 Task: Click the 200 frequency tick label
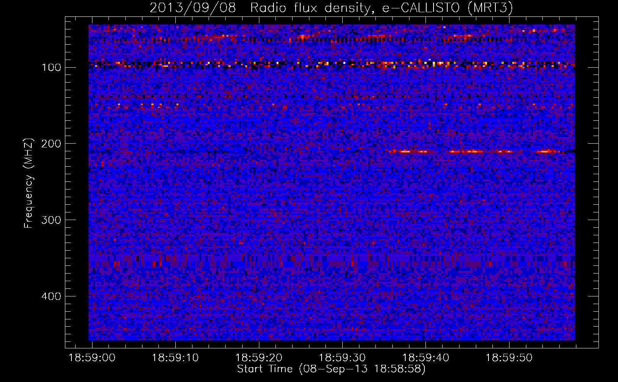51,144
